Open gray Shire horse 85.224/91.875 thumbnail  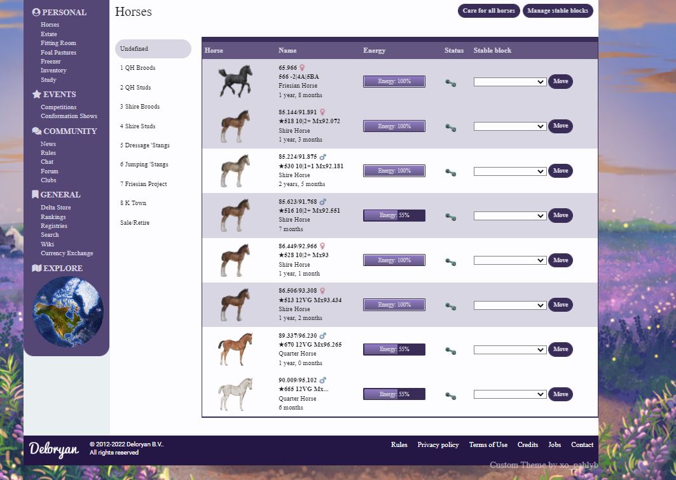point(235,171)
